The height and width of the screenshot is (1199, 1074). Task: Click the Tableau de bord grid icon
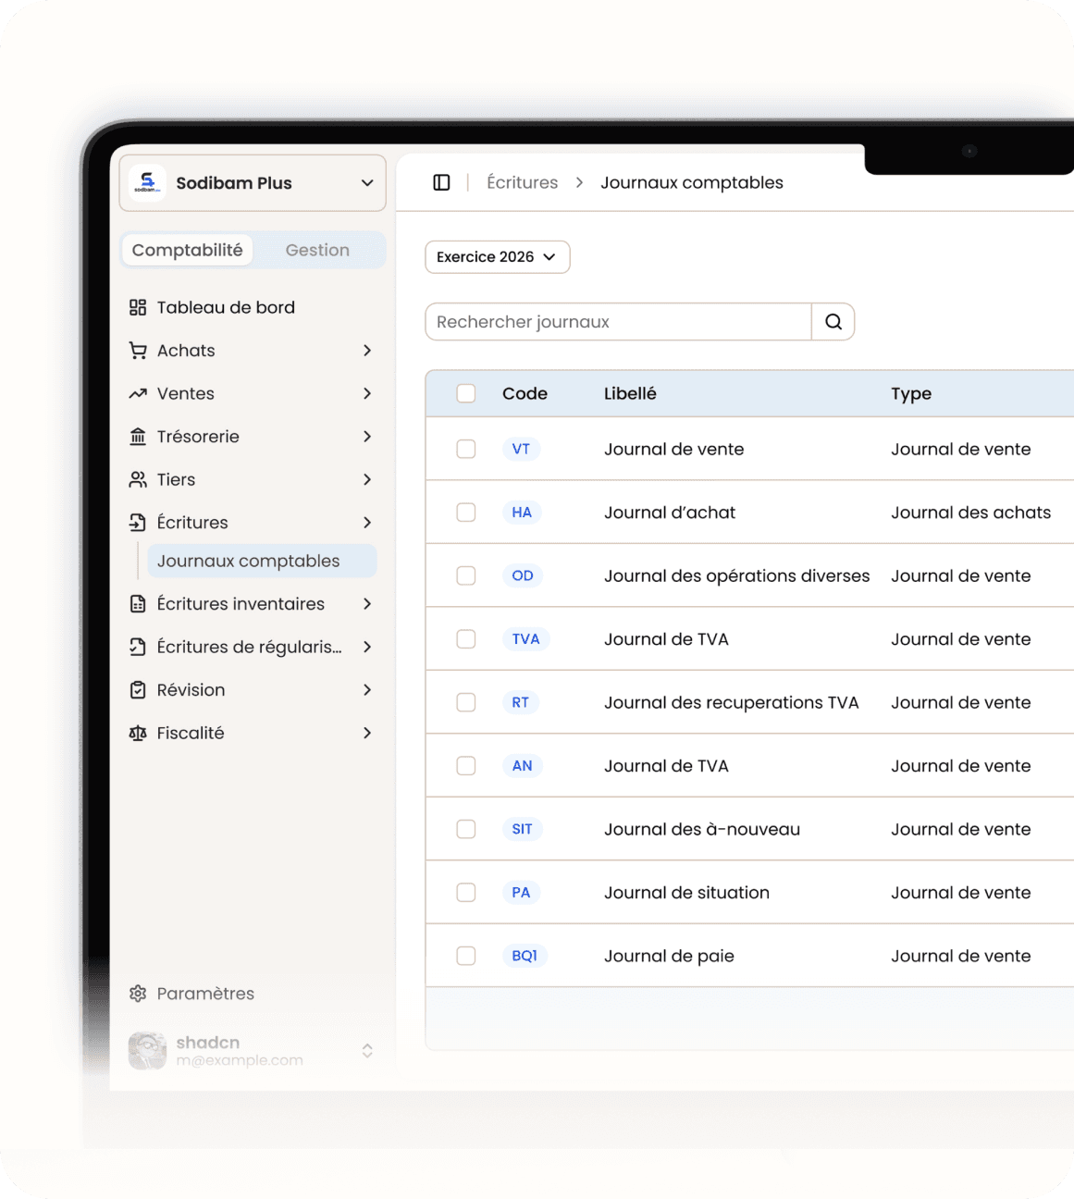tap(138, 307)
